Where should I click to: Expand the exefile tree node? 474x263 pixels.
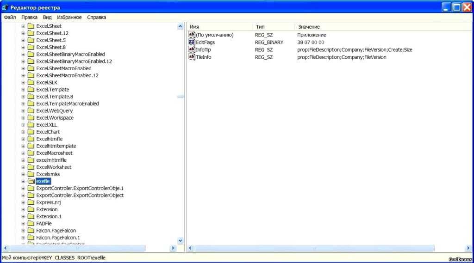[x=23, y=181]
